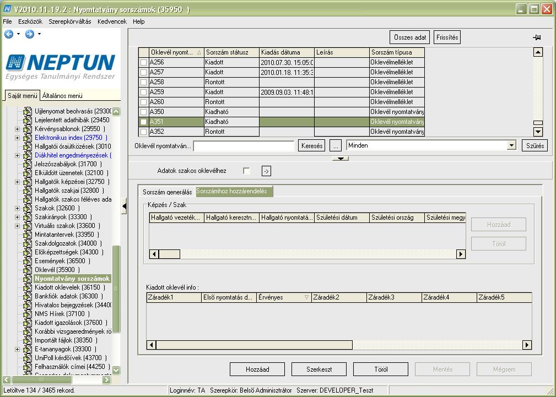Tick the checkbox for row A256
Screen dimensions: 556x397
[143, 62]
